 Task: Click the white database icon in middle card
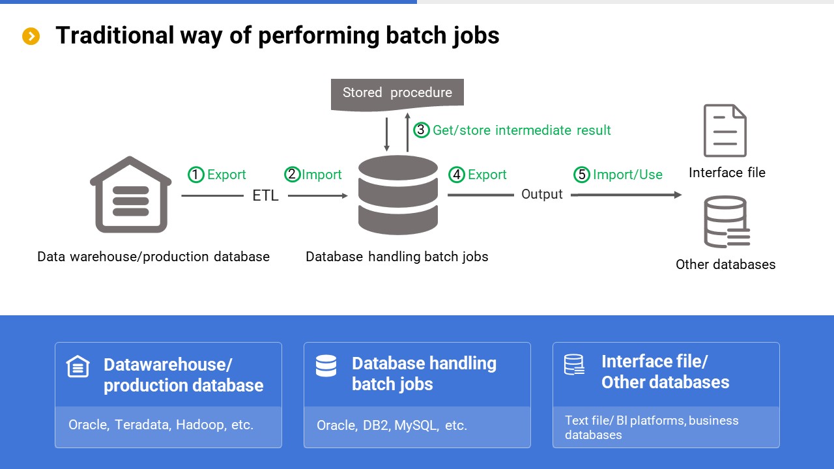click(326, 366)
